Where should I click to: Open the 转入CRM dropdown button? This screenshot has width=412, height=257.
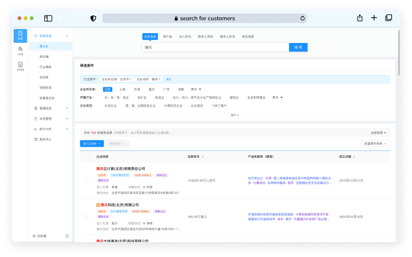92,143
